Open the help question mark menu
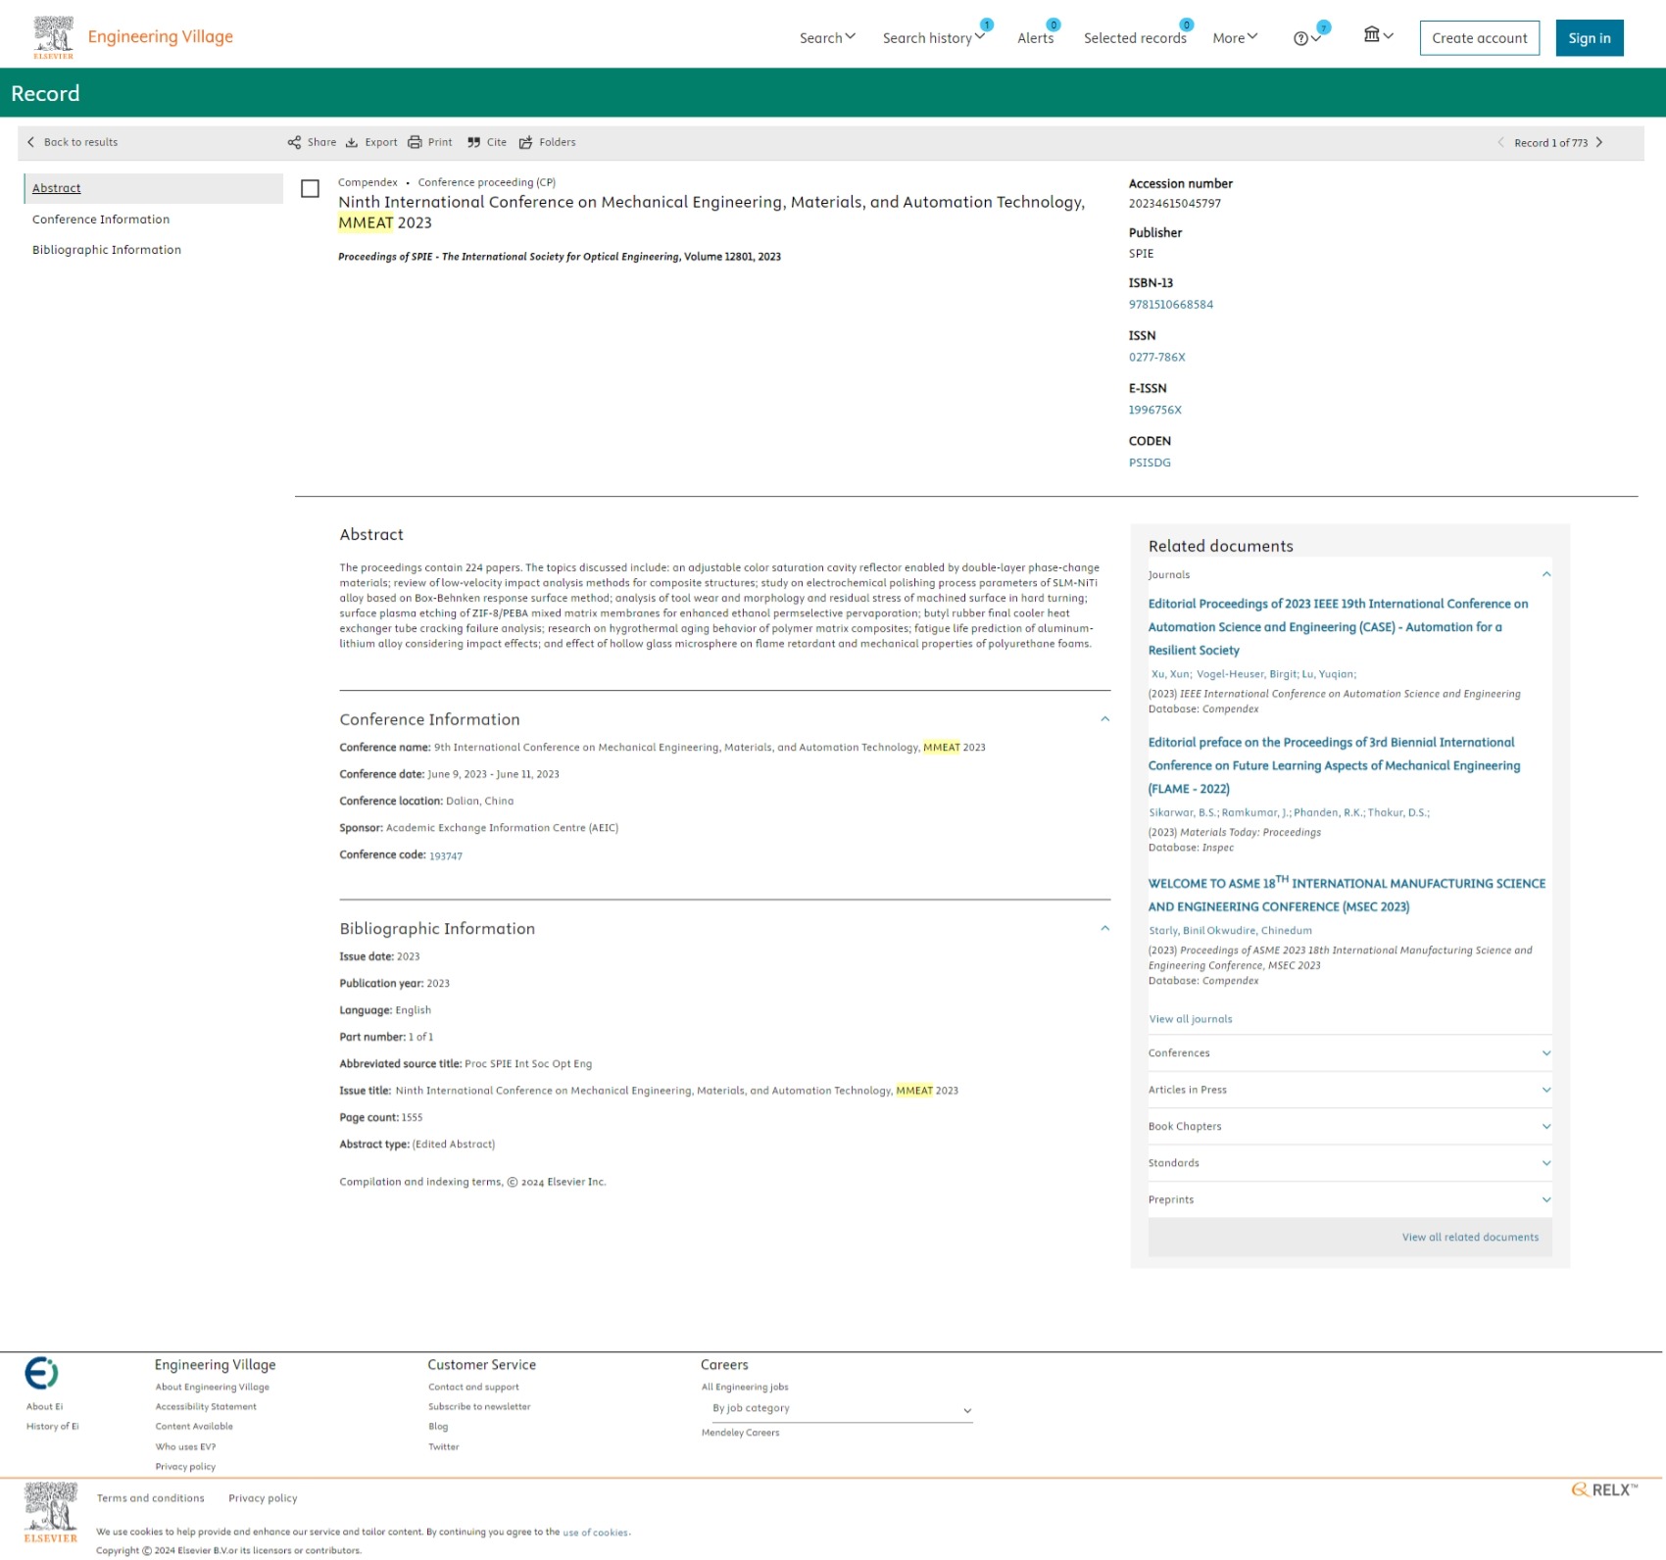The height and width of the screenshot is (1560, 1666). click(1307, 38)
